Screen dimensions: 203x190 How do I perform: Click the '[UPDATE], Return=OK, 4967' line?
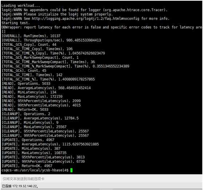pyautogui.click(x=27, y=166)
